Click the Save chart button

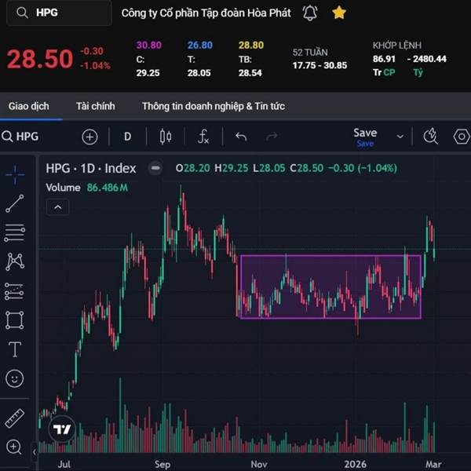coord(365,135)
